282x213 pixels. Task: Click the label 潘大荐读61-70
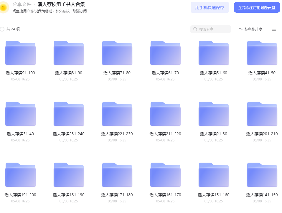[165, 73]
